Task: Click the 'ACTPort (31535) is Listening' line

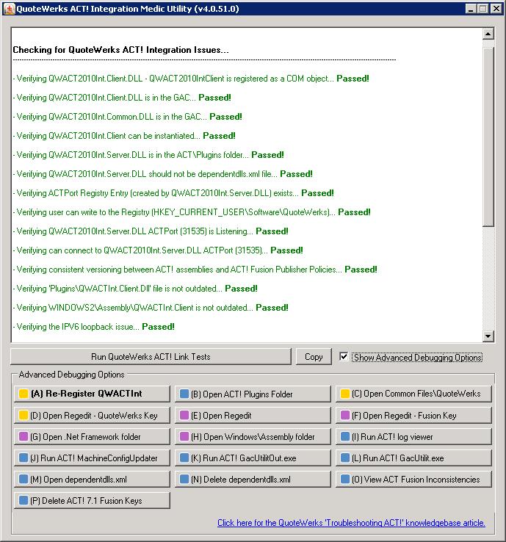Action: pyautogui.click(x=151, y=231)
